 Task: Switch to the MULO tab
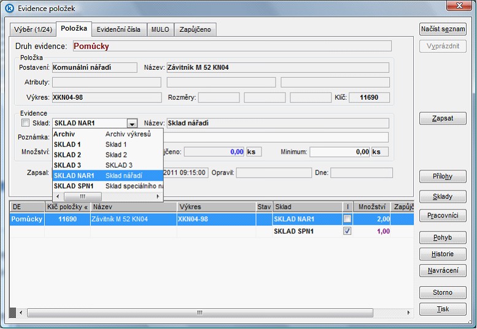click(160, 30)
